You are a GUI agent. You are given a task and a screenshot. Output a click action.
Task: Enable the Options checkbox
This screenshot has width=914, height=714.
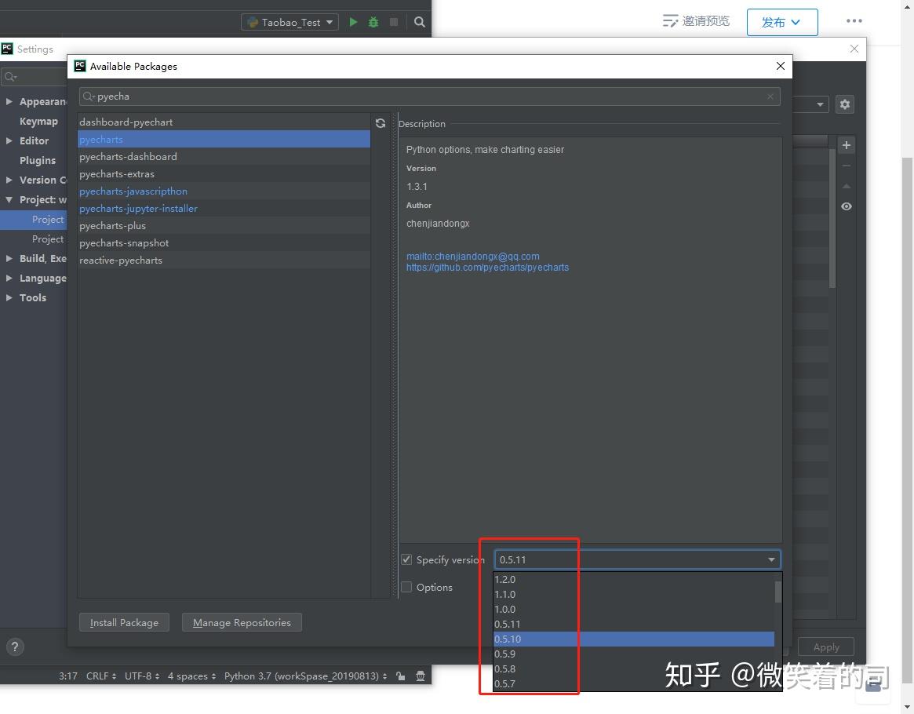pyautogui.click(x=406, y=587)
